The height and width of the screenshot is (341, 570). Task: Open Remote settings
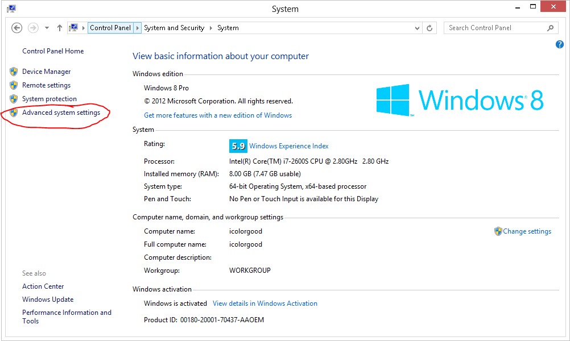coord(47,85)
